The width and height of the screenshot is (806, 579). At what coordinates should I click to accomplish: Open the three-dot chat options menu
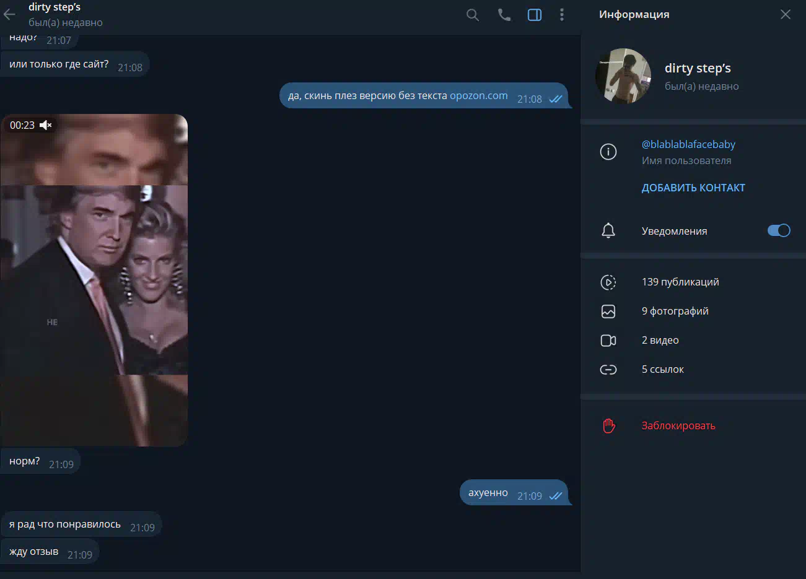click(x=562, y=15)
